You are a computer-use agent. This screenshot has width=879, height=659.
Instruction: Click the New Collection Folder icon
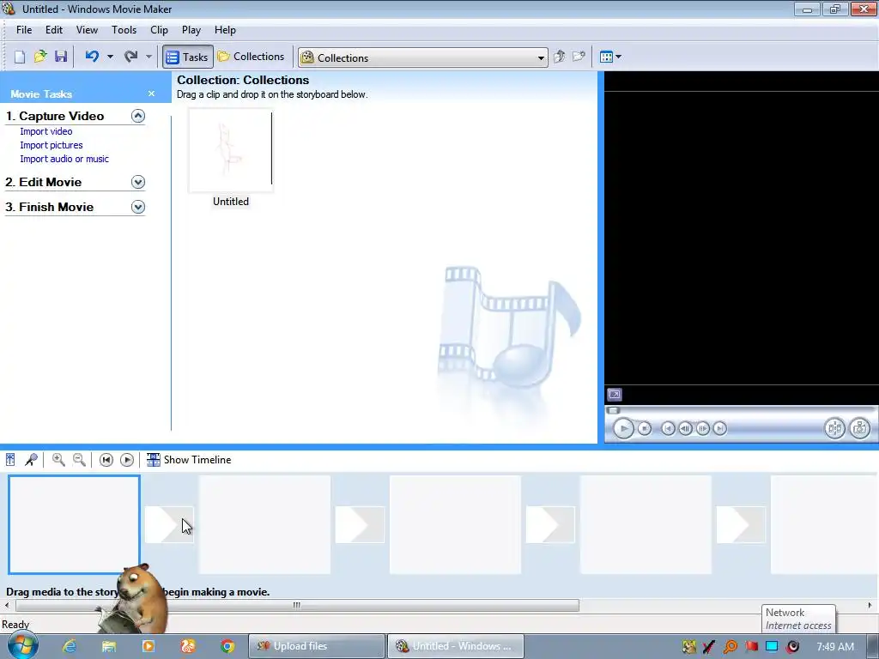point(579,57)
